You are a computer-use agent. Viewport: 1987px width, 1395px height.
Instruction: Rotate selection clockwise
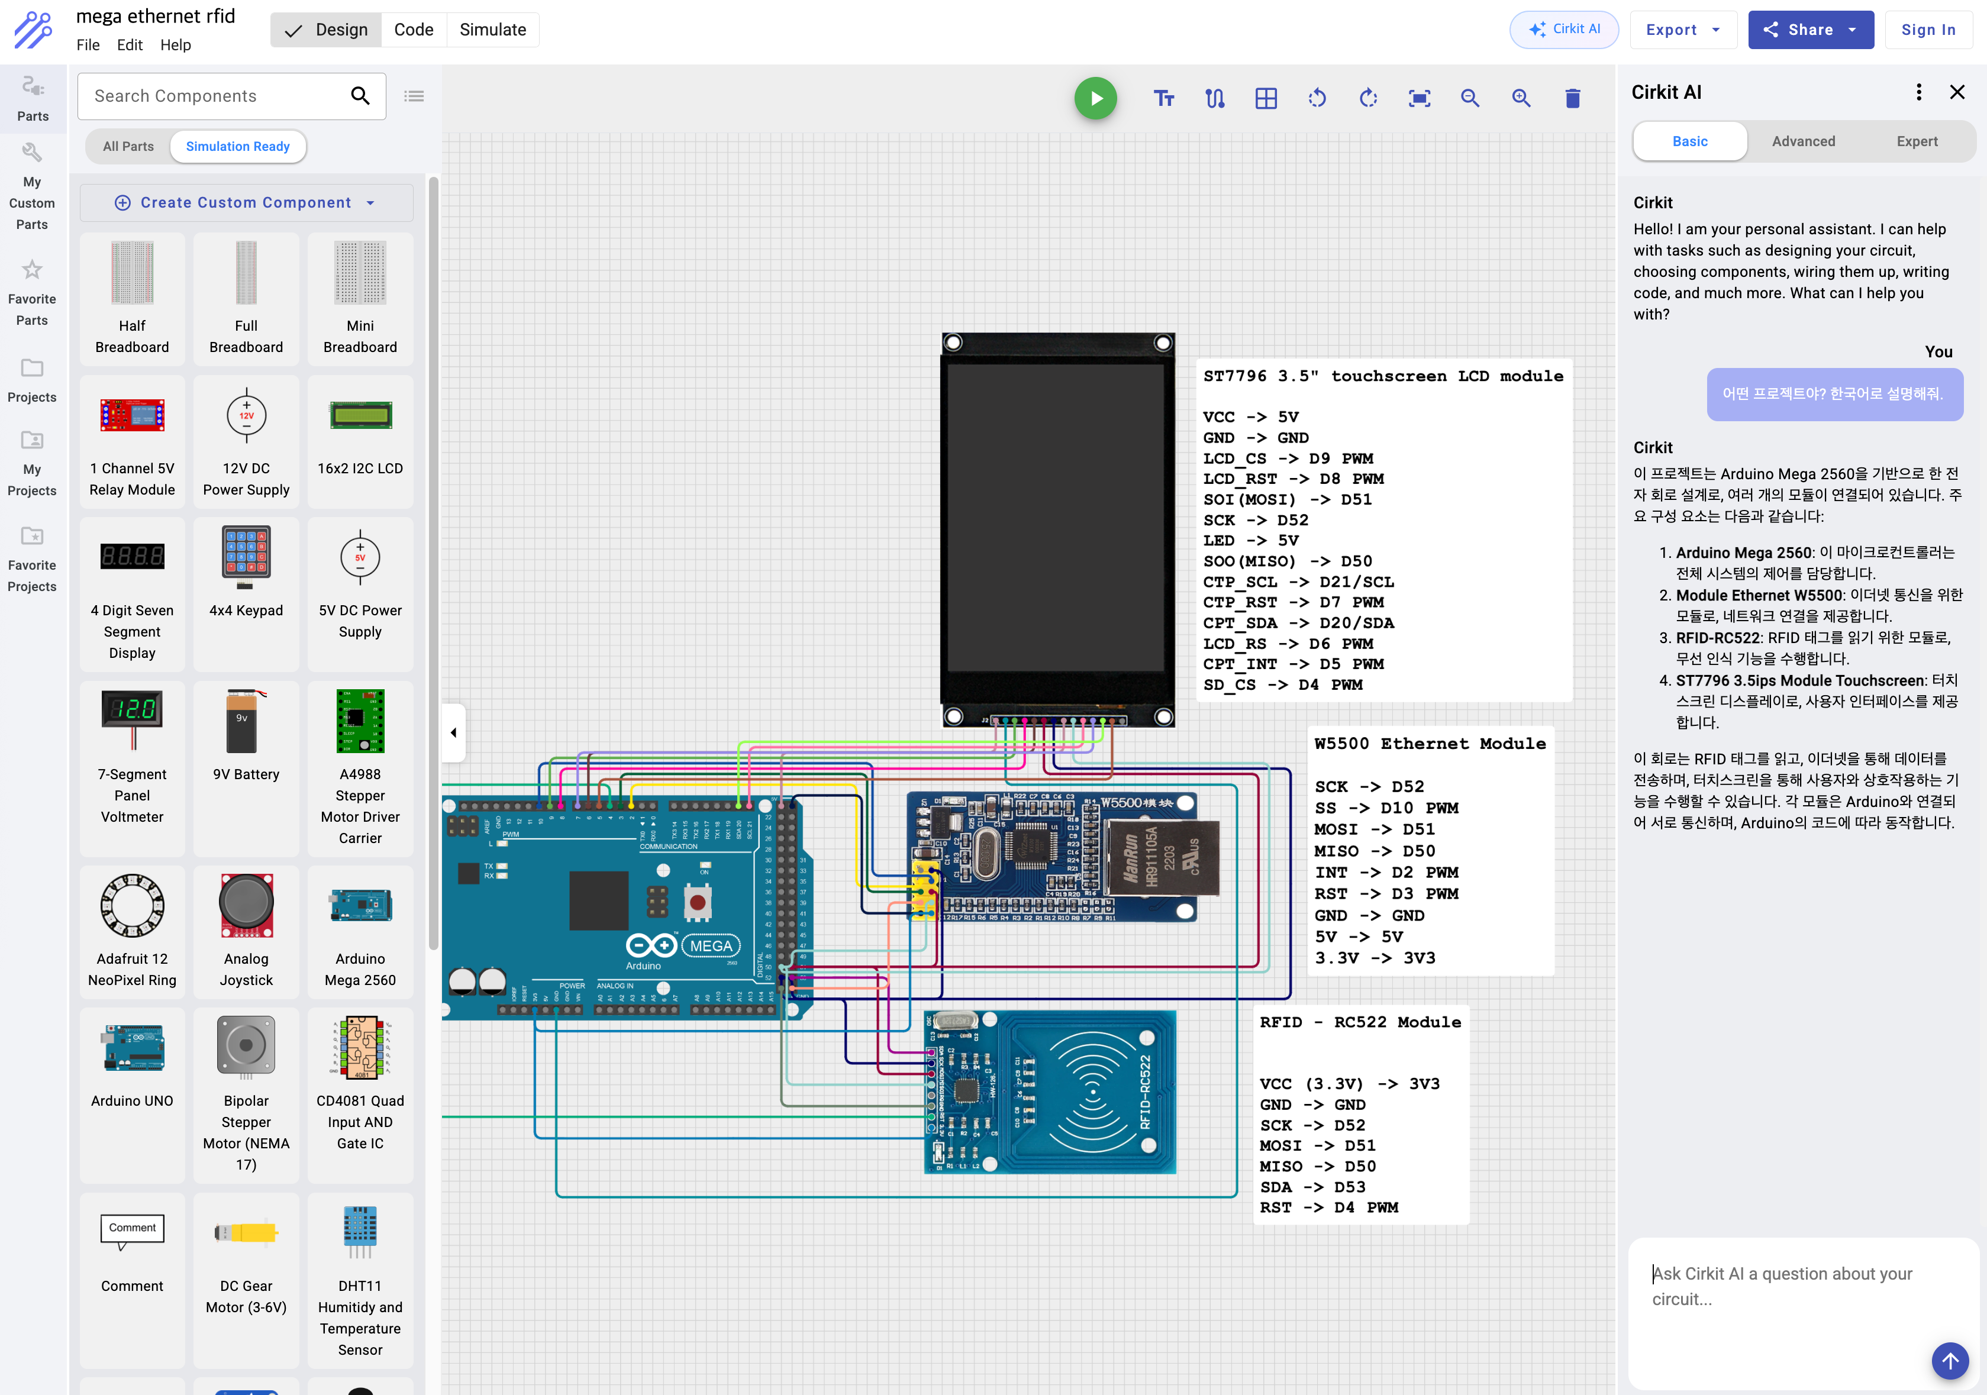click(x=1367, y=99)
